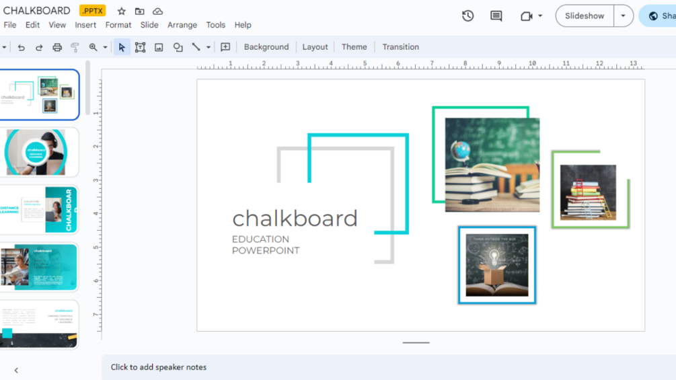676x380 pixels.
Task: Open the Insert menu
Action: 85,25
